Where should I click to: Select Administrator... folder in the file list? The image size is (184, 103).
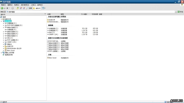(x=54, y=22)
